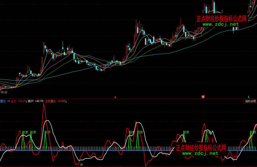Click the lower red 正点财经炒股指标公式网 title

[x=200, y=148]
